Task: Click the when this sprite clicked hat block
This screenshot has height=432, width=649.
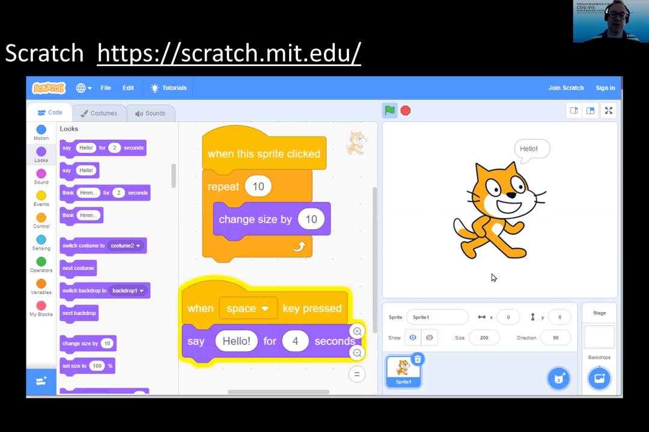Action: [x=264, y=153]
